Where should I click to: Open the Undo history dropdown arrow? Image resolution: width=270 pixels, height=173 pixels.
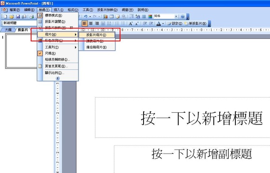point(90,17)
